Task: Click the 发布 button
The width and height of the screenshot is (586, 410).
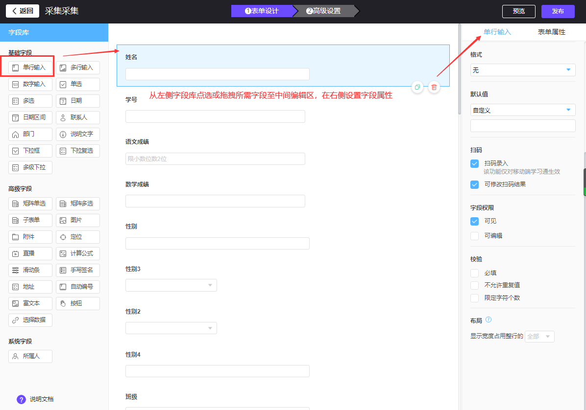Action: pos(558,11)
